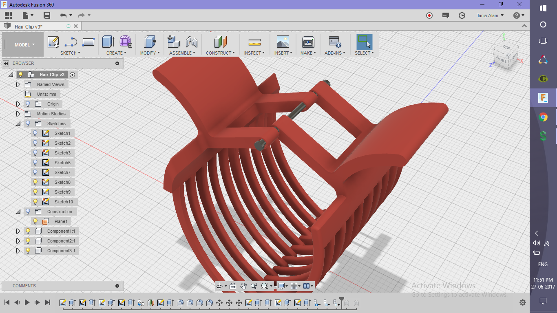Image resolution: width=557 pixels, height=313 pixels.
Task: Collapse the Browser panel with minus button
Action: (117, 63)
